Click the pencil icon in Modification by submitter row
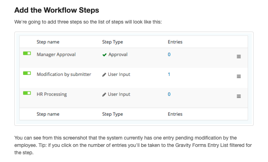 [104, 75]
